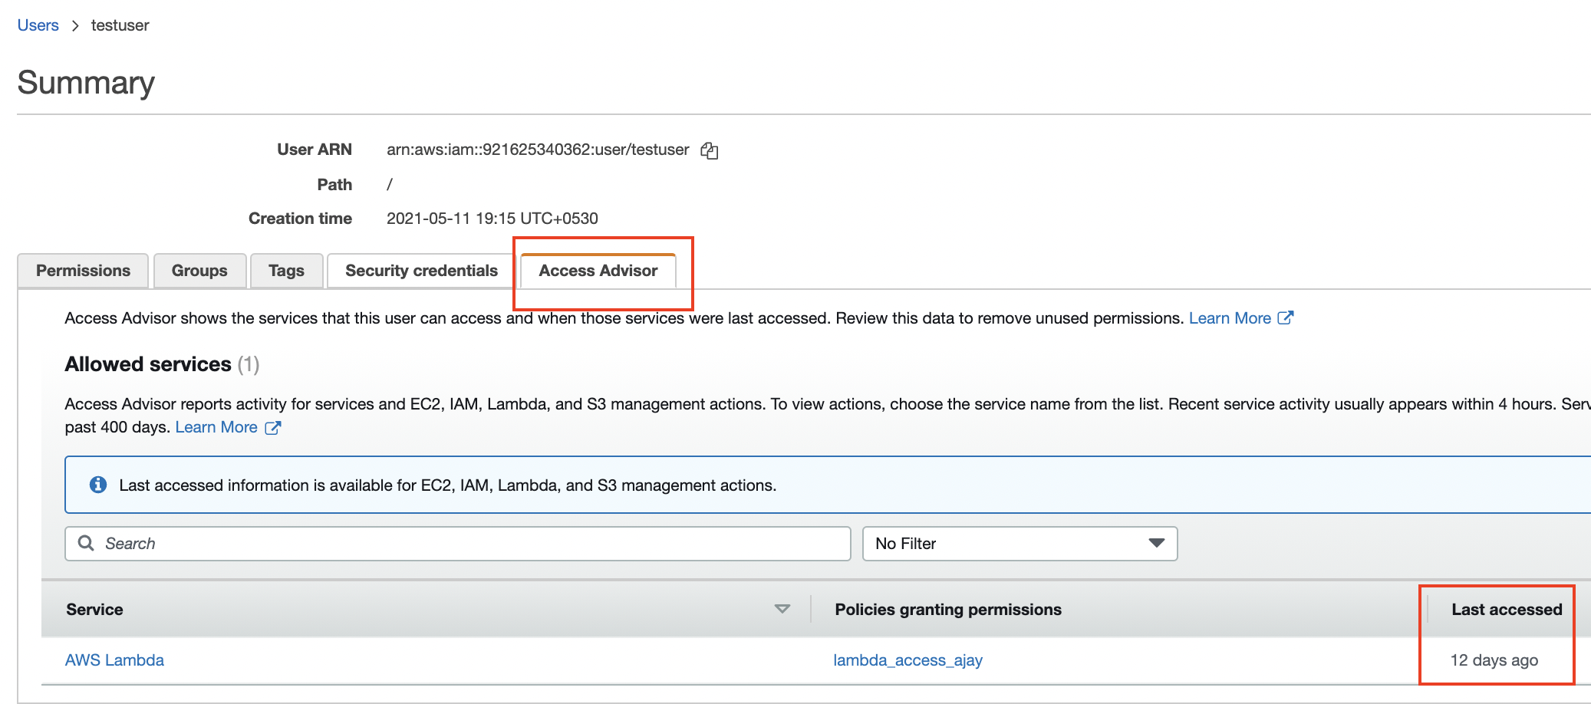Image resolution: width=1591 pixels, height=704 pixels.
Task: Select the Tags tab
Action: (286, 271)
